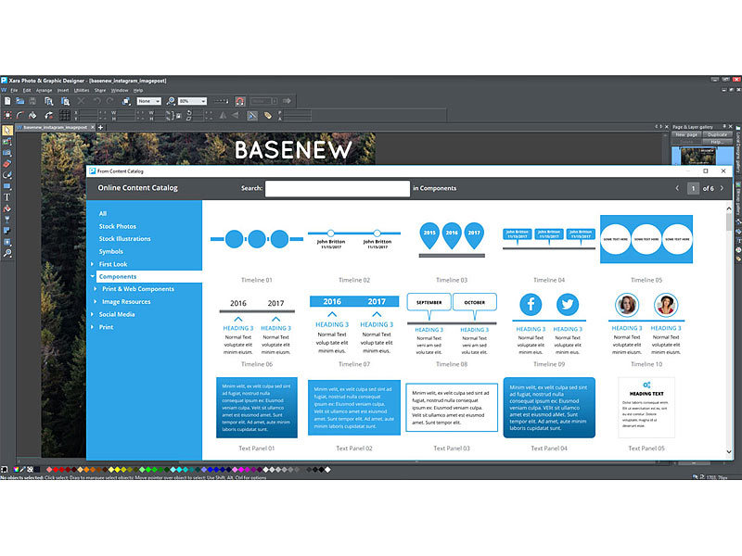Select the Text tool
The width and height of the screenshot is (742, 556).
point(6,197)
